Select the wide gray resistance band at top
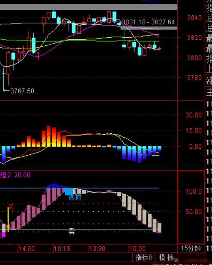 click(x=89, y=7)
